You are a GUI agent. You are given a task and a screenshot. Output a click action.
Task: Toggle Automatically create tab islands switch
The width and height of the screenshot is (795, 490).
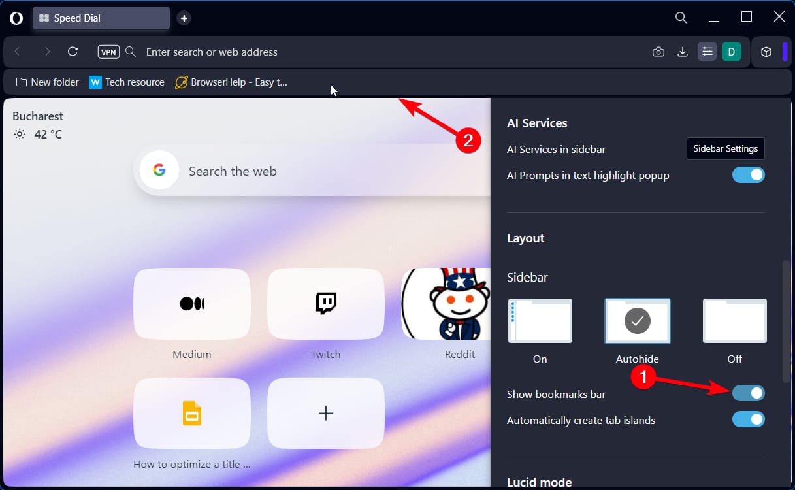[x=748, y=419]
